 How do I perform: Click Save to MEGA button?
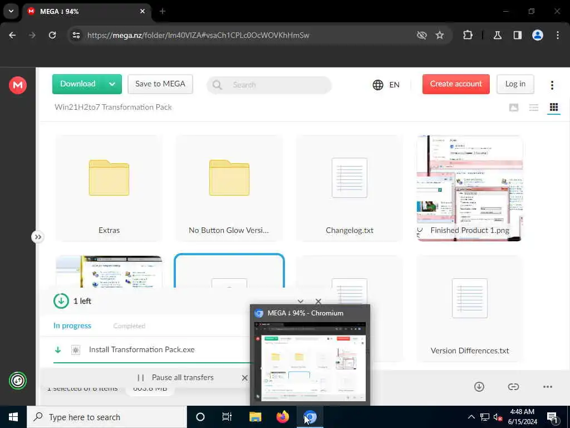[160, 84]
